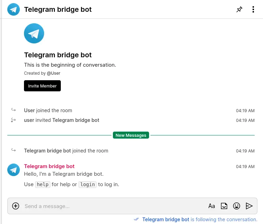Click the 'user invited Telegram bridge bot' event
This screenshot has width=263, height=224.
pos(61,120)
